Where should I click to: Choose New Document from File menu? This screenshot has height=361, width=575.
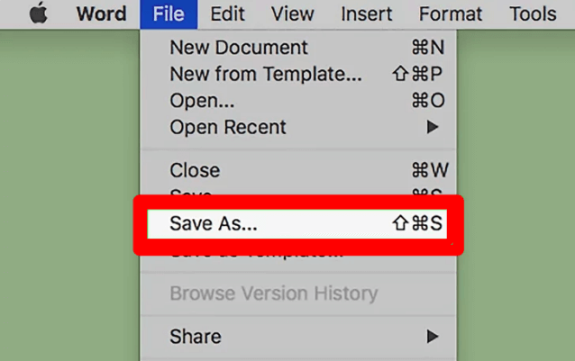(239, 48)
